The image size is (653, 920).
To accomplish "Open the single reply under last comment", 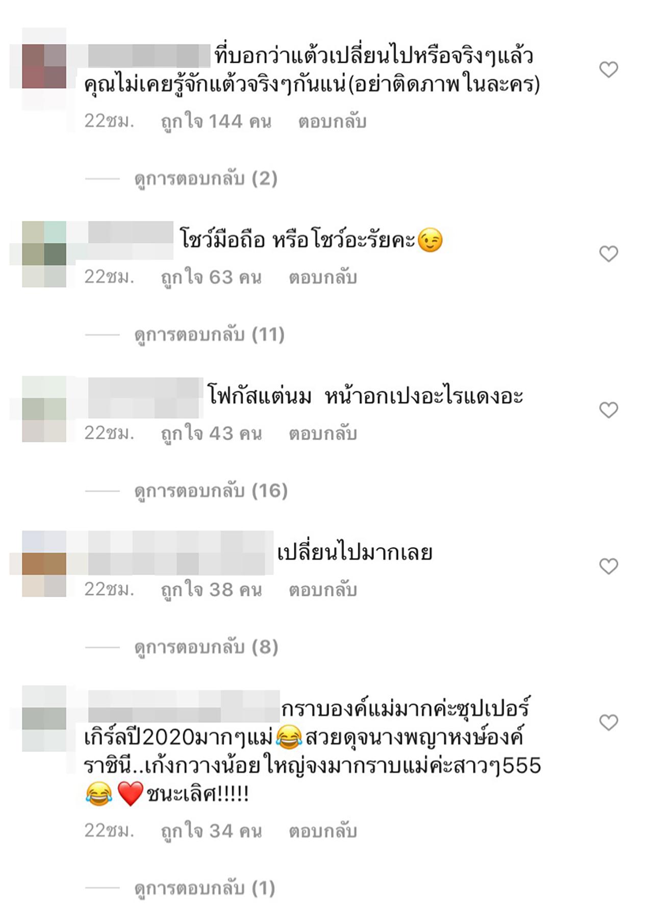I will tap(205, 889).
